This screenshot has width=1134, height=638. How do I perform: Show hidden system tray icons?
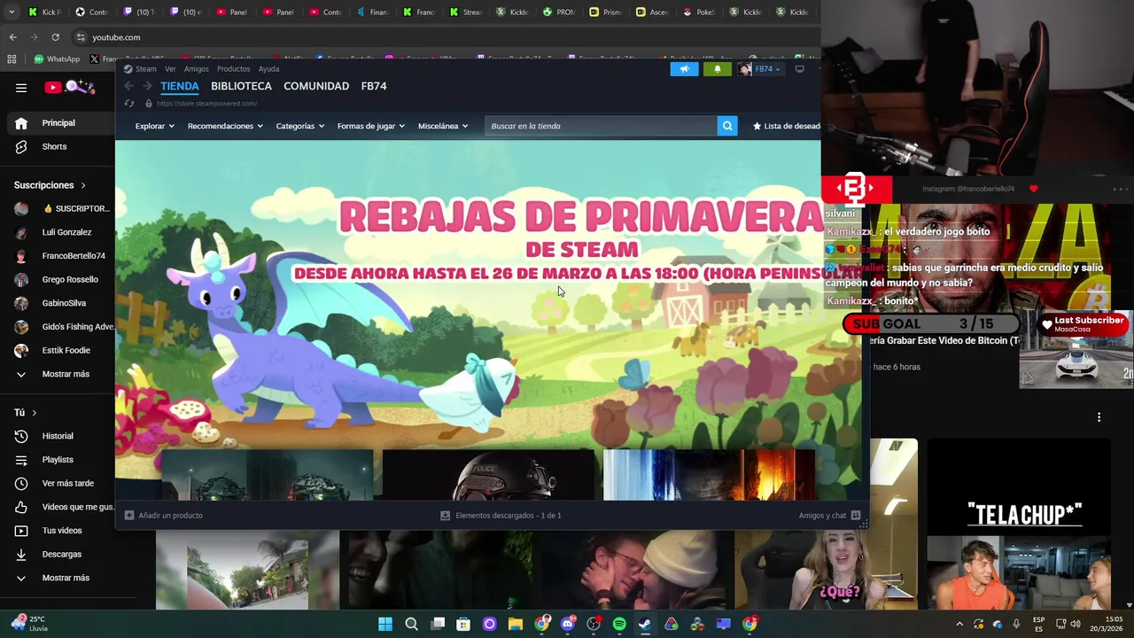[959, 624]
